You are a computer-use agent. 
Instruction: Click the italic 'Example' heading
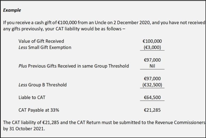point(12,10)
